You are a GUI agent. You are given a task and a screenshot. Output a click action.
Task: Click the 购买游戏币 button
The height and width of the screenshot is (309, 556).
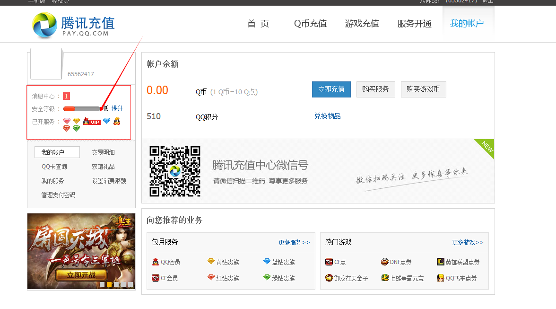point(424,89)
